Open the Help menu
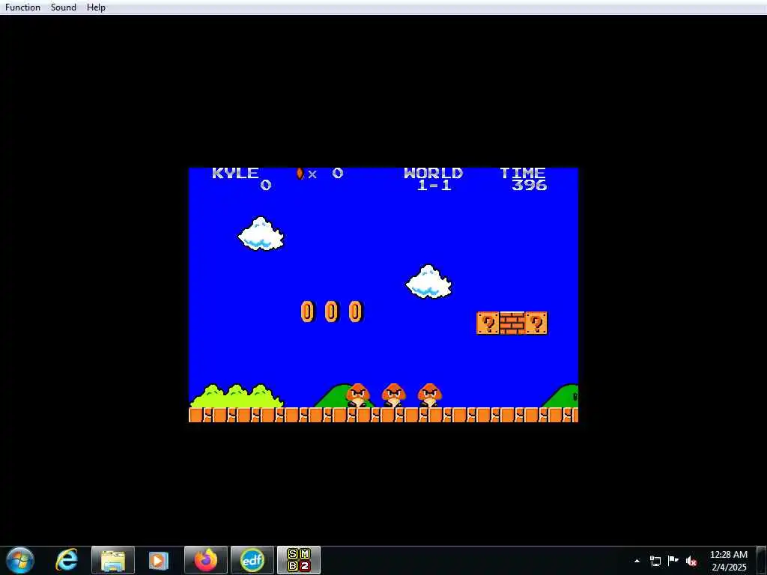This screenshot has height=575, width=767. (x=96, y=7)
